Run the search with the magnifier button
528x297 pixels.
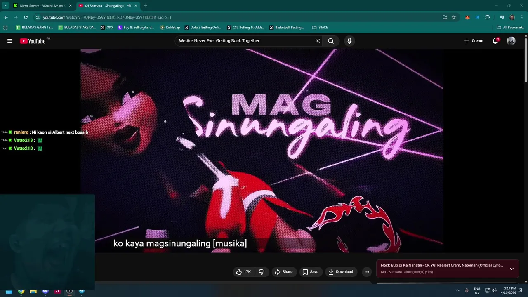click(331, 41)
